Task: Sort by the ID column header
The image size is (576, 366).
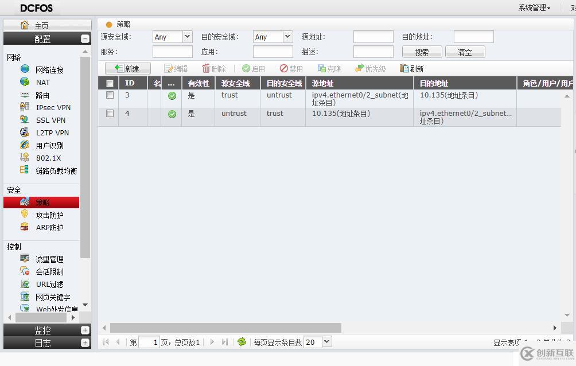Action: click(133, 83)
